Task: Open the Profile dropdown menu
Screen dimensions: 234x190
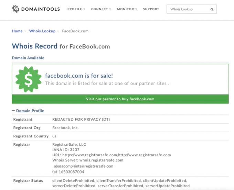Action: (76, 9)
